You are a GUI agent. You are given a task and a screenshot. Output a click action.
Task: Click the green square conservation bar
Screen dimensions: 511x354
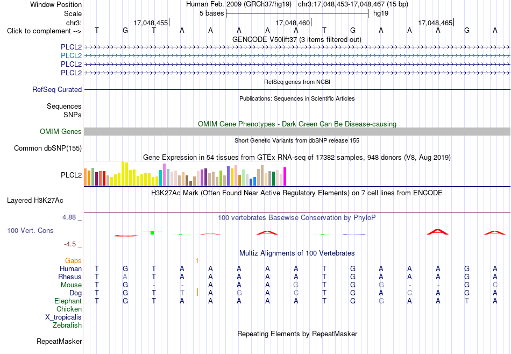[x=152, y=232]
